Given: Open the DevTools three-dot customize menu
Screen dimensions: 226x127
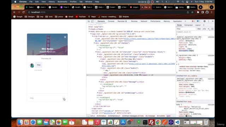Looking at the screenshot, I should coord(208,21).
